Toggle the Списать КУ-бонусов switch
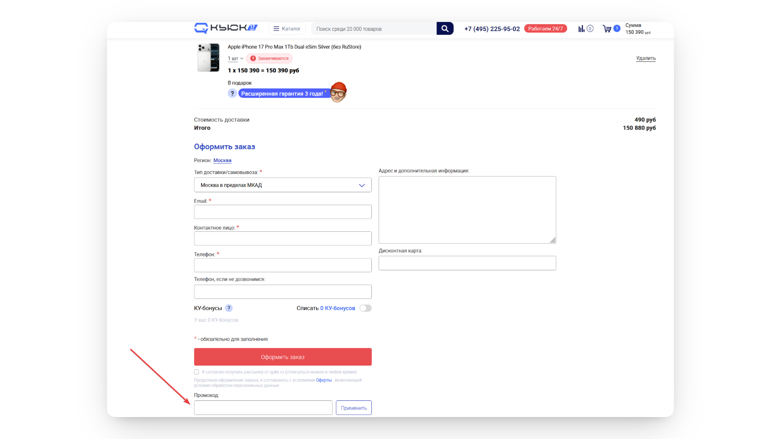This screenshot has width=781, height=439. pyautogui.click(x=365, y=308)
